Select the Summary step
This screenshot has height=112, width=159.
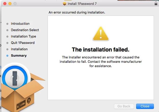point(19,56)
